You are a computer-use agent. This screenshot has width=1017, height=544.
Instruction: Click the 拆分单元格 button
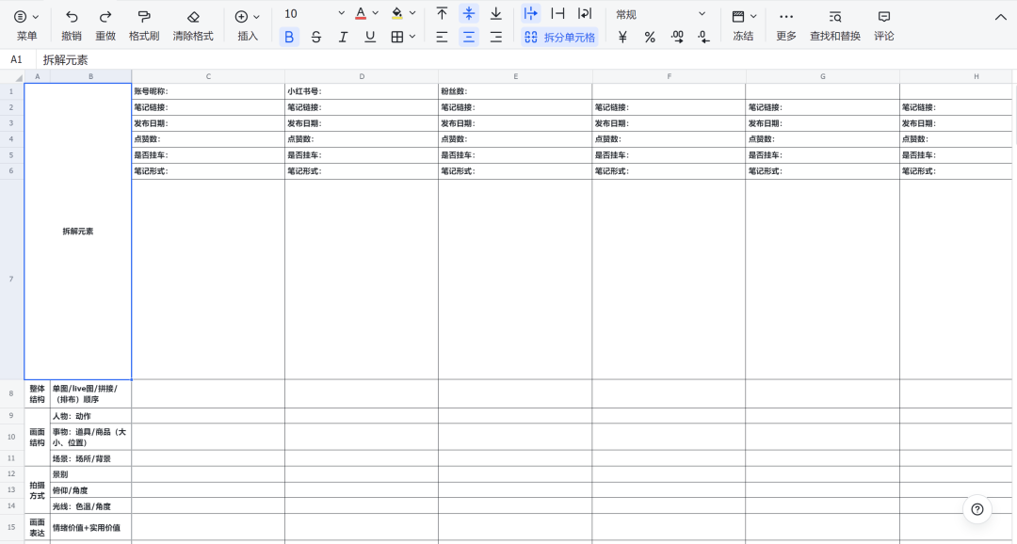tap(559, 37)
